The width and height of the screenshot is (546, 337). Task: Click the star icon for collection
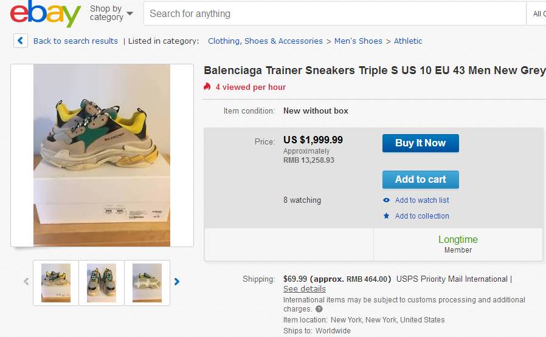coord(386,216)
